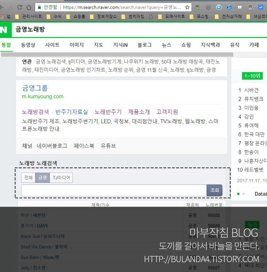This screenshot has width=267, height=272.
Task: Visit the m.kumyoung.com URL link
Action: (43, 97)
